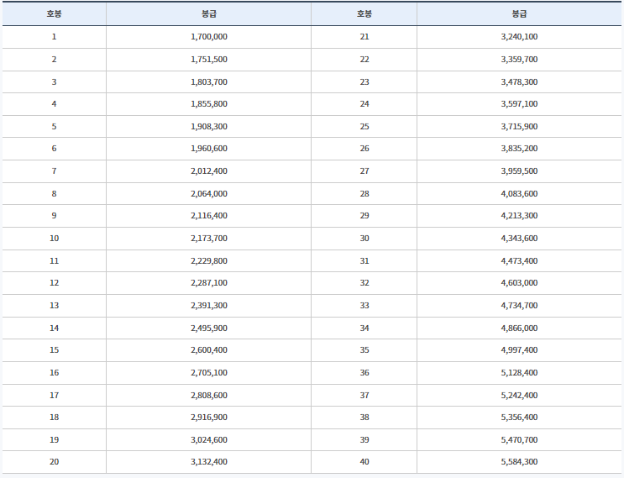Screen dimensions: 624x478
Task: Select salary value 2,116,400
Action: tap(209, 216)
